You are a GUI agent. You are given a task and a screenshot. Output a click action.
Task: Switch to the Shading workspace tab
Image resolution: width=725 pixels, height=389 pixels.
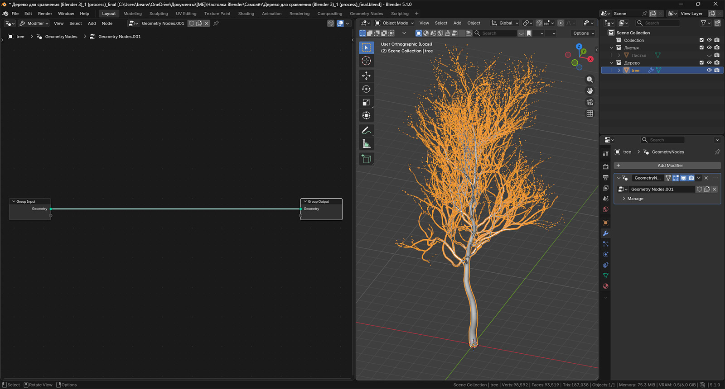[246, 14]
